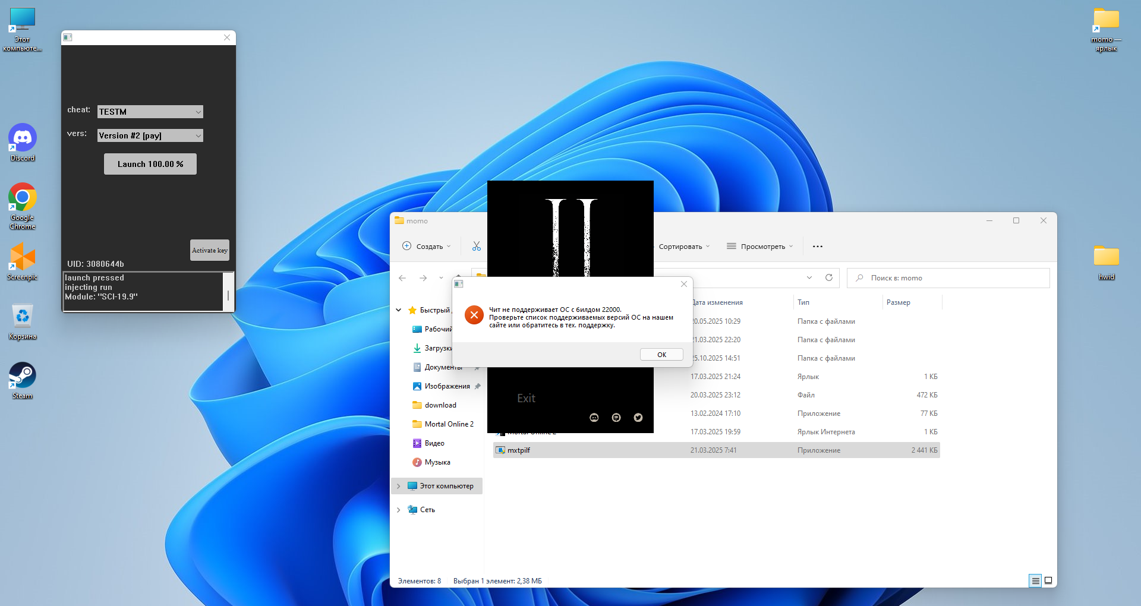Expand the Сеть tree node

pyautogui.click(x=399, y=510)
